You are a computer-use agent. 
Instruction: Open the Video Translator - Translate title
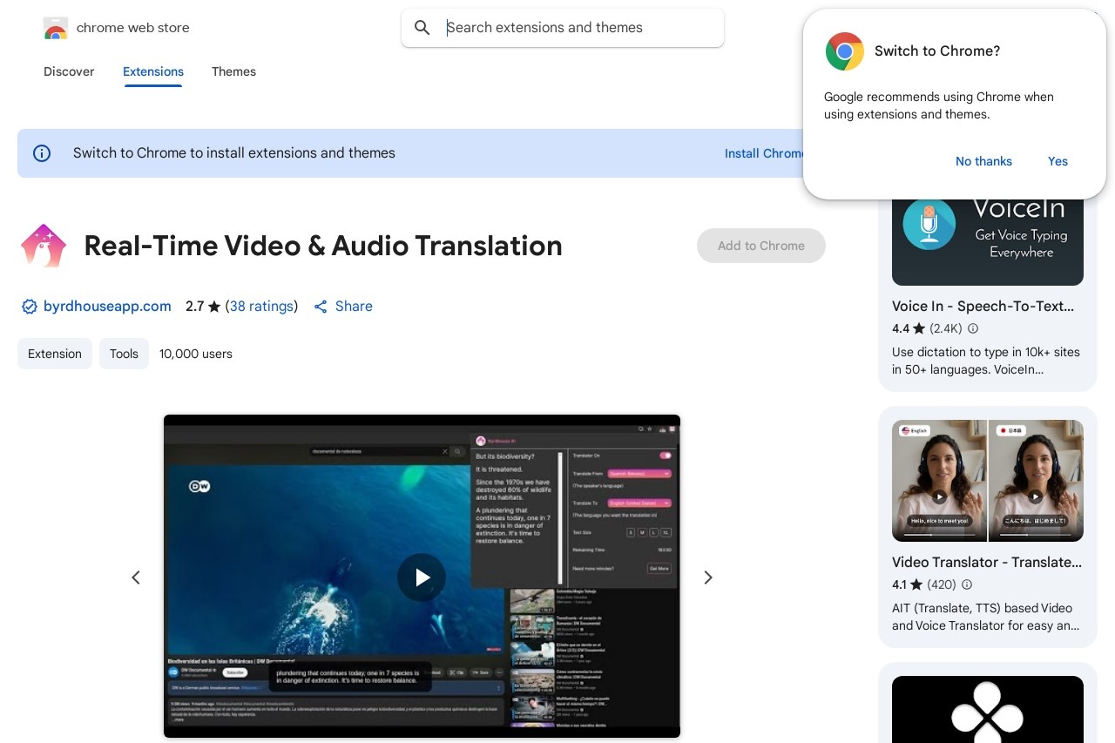point(987,563)
